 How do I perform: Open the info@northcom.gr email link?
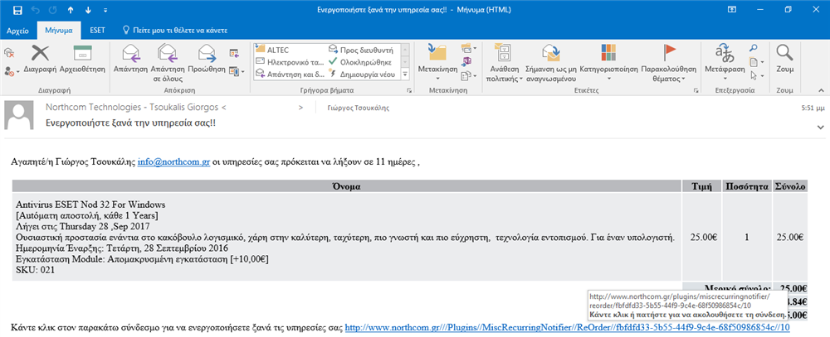pyautogui.click(x=174, y=162)
